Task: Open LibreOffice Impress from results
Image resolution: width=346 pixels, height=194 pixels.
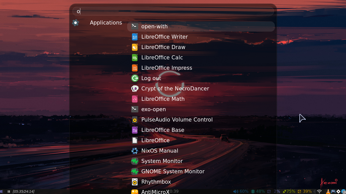Action: pos(201,68)
